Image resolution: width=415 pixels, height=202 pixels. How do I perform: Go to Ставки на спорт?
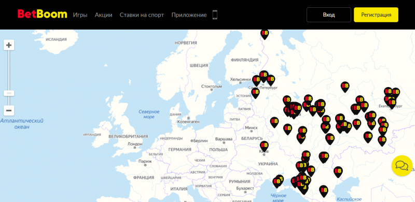tap(142, 15)
